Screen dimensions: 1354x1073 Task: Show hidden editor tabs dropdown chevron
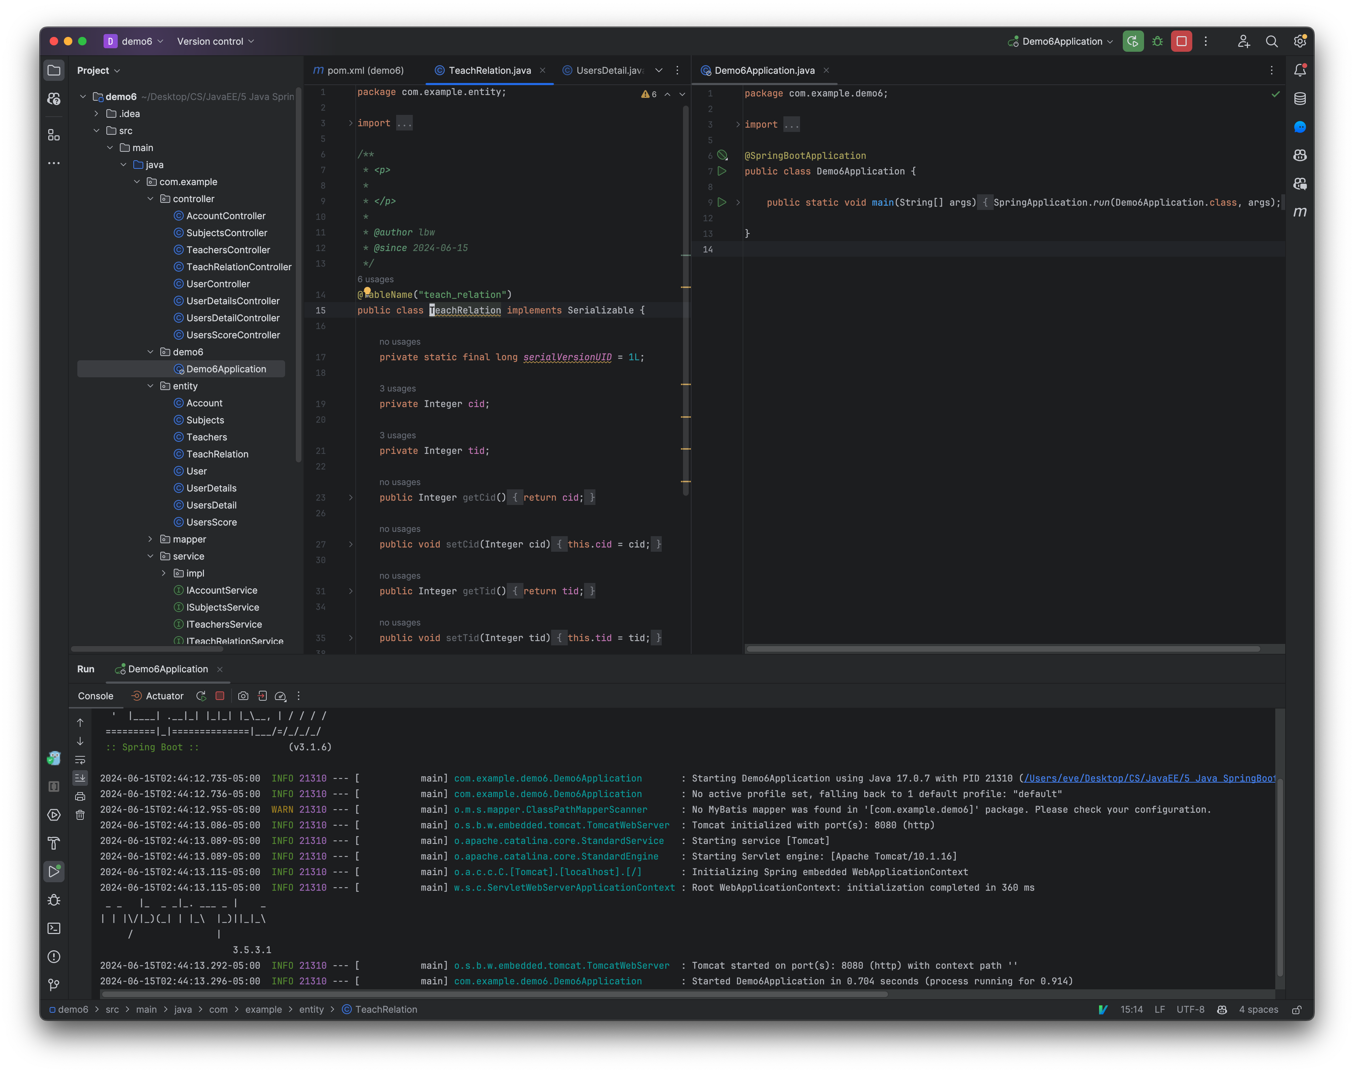659,70
